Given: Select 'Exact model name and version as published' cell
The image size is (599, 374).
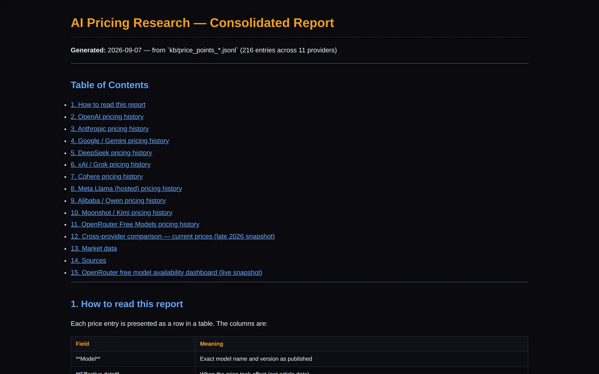Looking at the screenshot, I should click(x=361, y=359).
